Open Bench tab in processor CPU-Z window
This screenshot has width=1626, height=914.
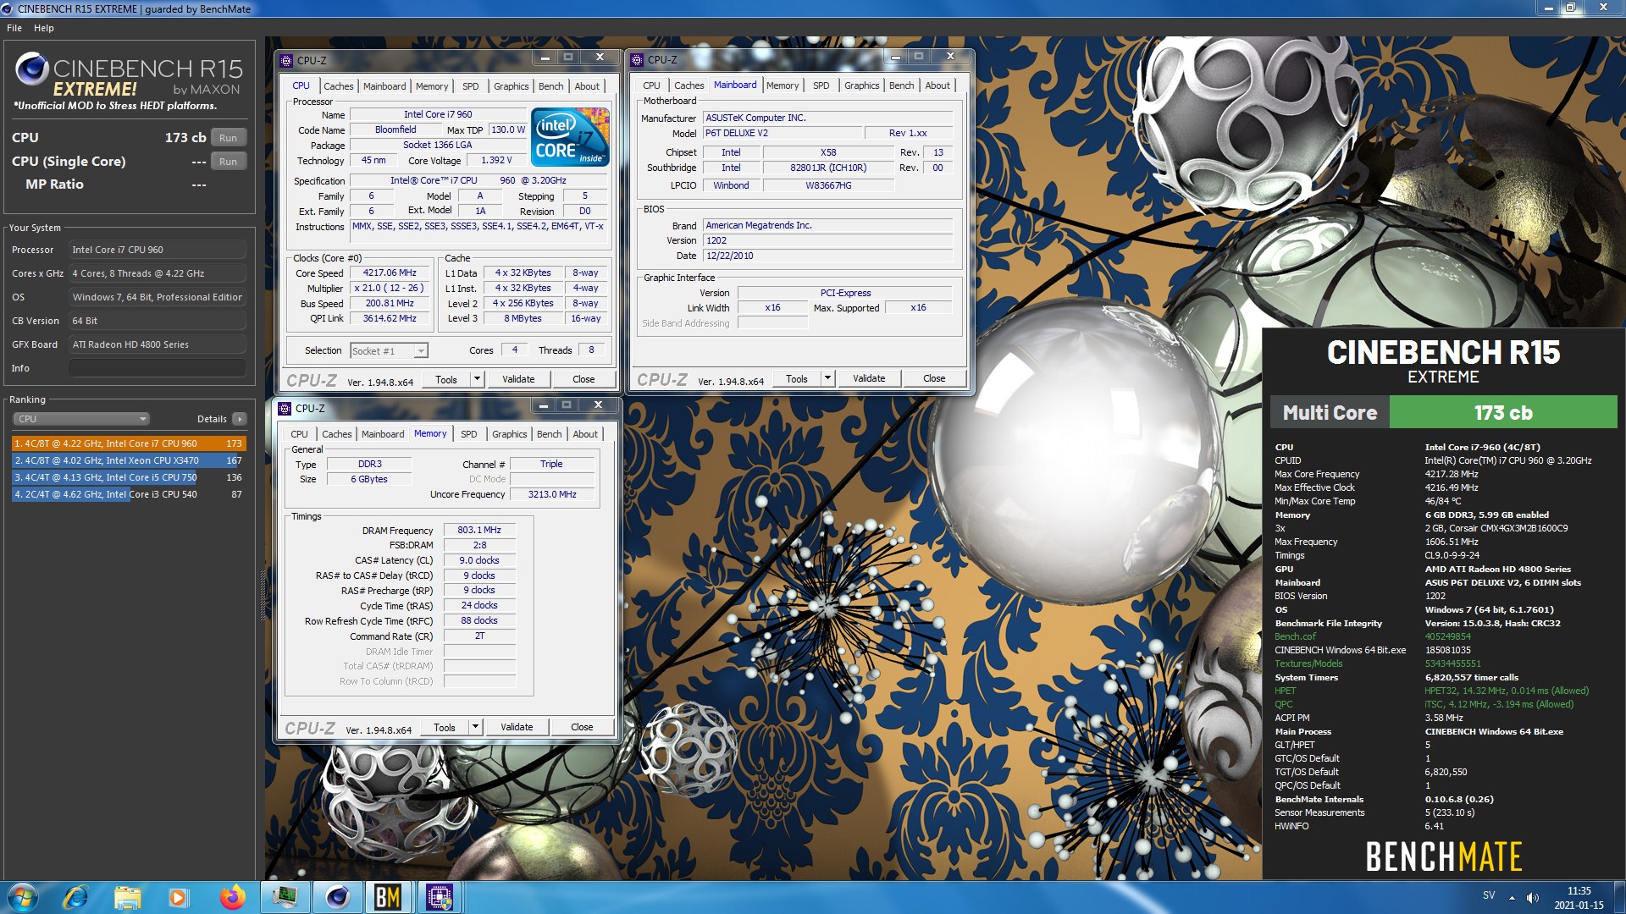coord(550,86)
